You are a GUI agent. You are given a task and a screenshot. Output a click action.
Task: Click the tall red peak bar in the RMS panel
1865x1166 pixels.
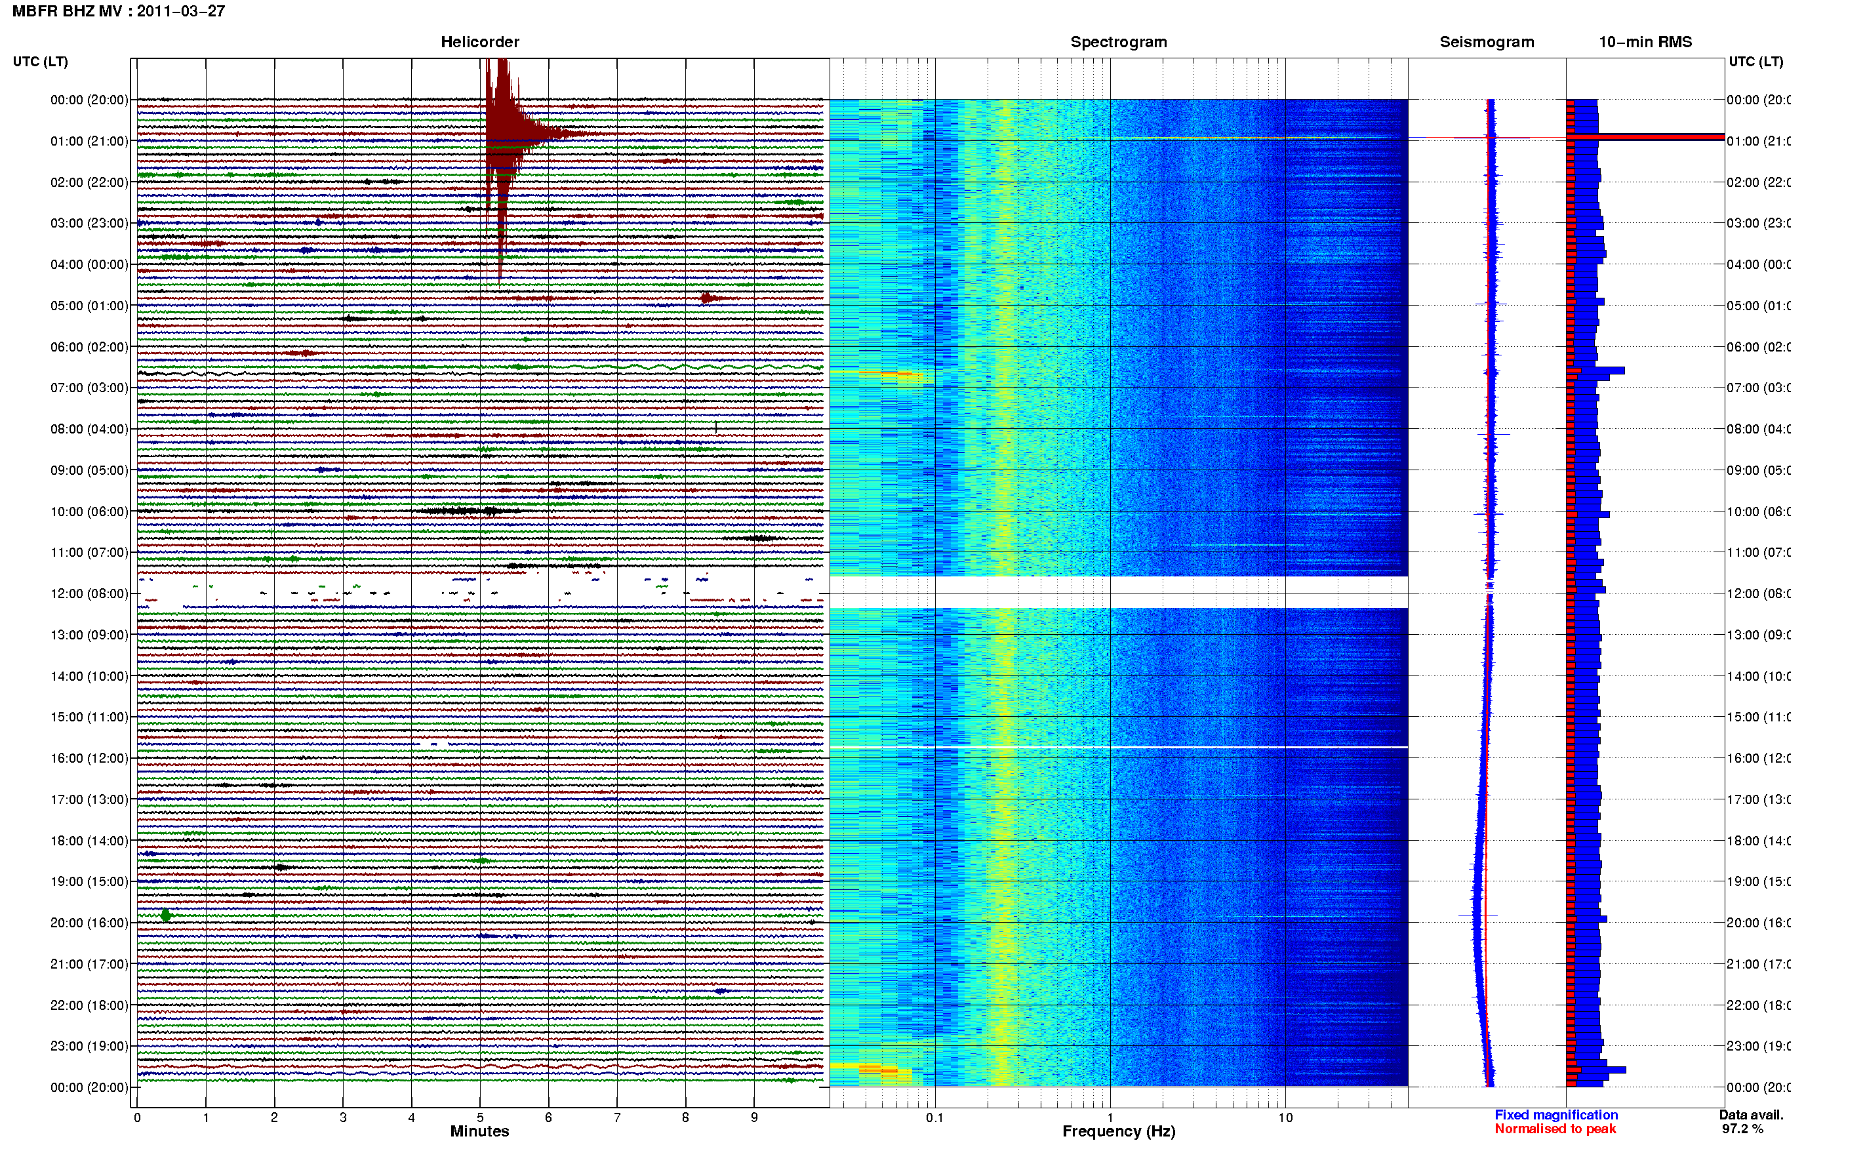tap(1645, 137)
